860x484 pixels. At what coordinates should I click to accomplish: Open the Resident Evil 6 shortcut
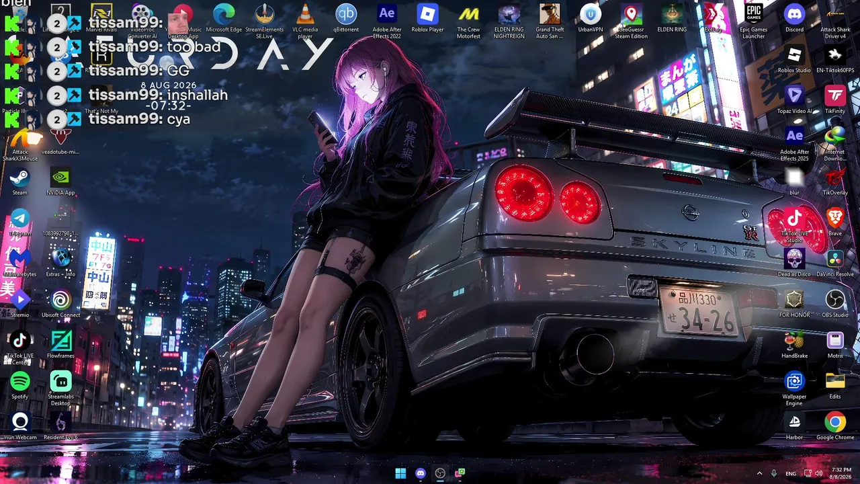click(60, 427)
